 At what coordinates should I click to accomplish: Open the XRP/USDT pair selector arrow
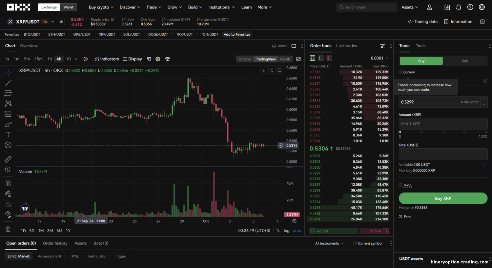click(x=52, y=22)
